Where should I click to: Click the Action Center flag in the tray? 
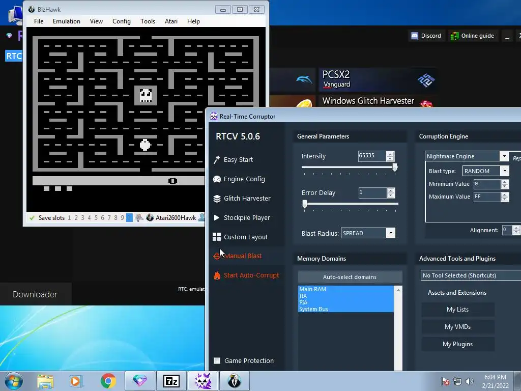tap(445, 381)
